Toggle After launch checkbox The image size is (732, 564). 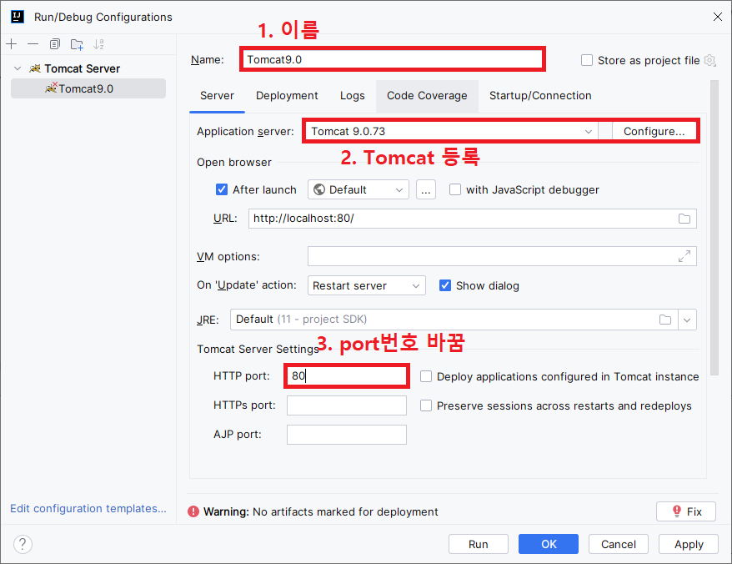[222, 189]
